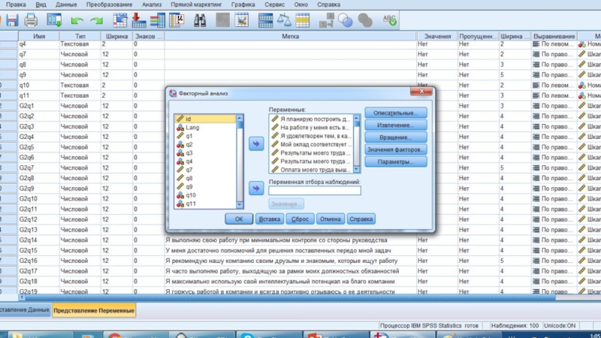The width and height of the screenshot is (601, 338).
Task: Click the Select cases toolbar icon
Action: (x=303, y=20)
